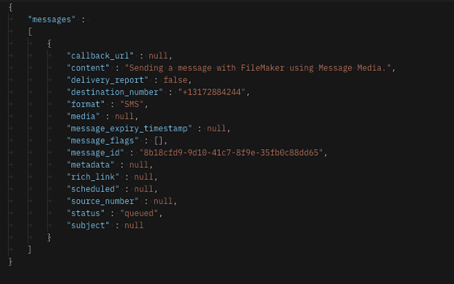This screenshot has height=284, width=454.
Task: Select the message_id UUID string
Action: pyautogui.click(x=231, y=153)
